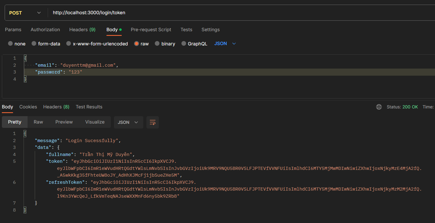Screen dimensions: 435x223
Task: Switch to the Authorization tab
Action: coord(45,30)
